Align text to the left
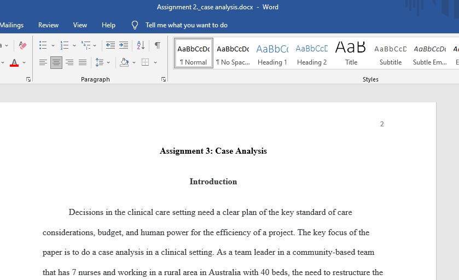The width and height of the screenshot is (459, 280). [43, 62]
